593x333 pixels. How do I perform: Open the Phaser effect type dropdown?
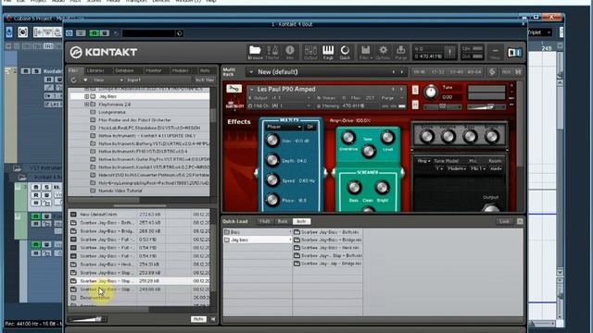click(284, 127)
